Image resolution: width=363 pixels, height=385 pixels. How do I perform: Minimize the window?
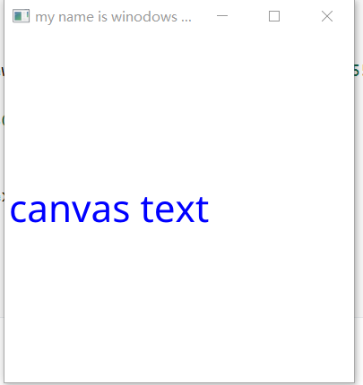222,16
